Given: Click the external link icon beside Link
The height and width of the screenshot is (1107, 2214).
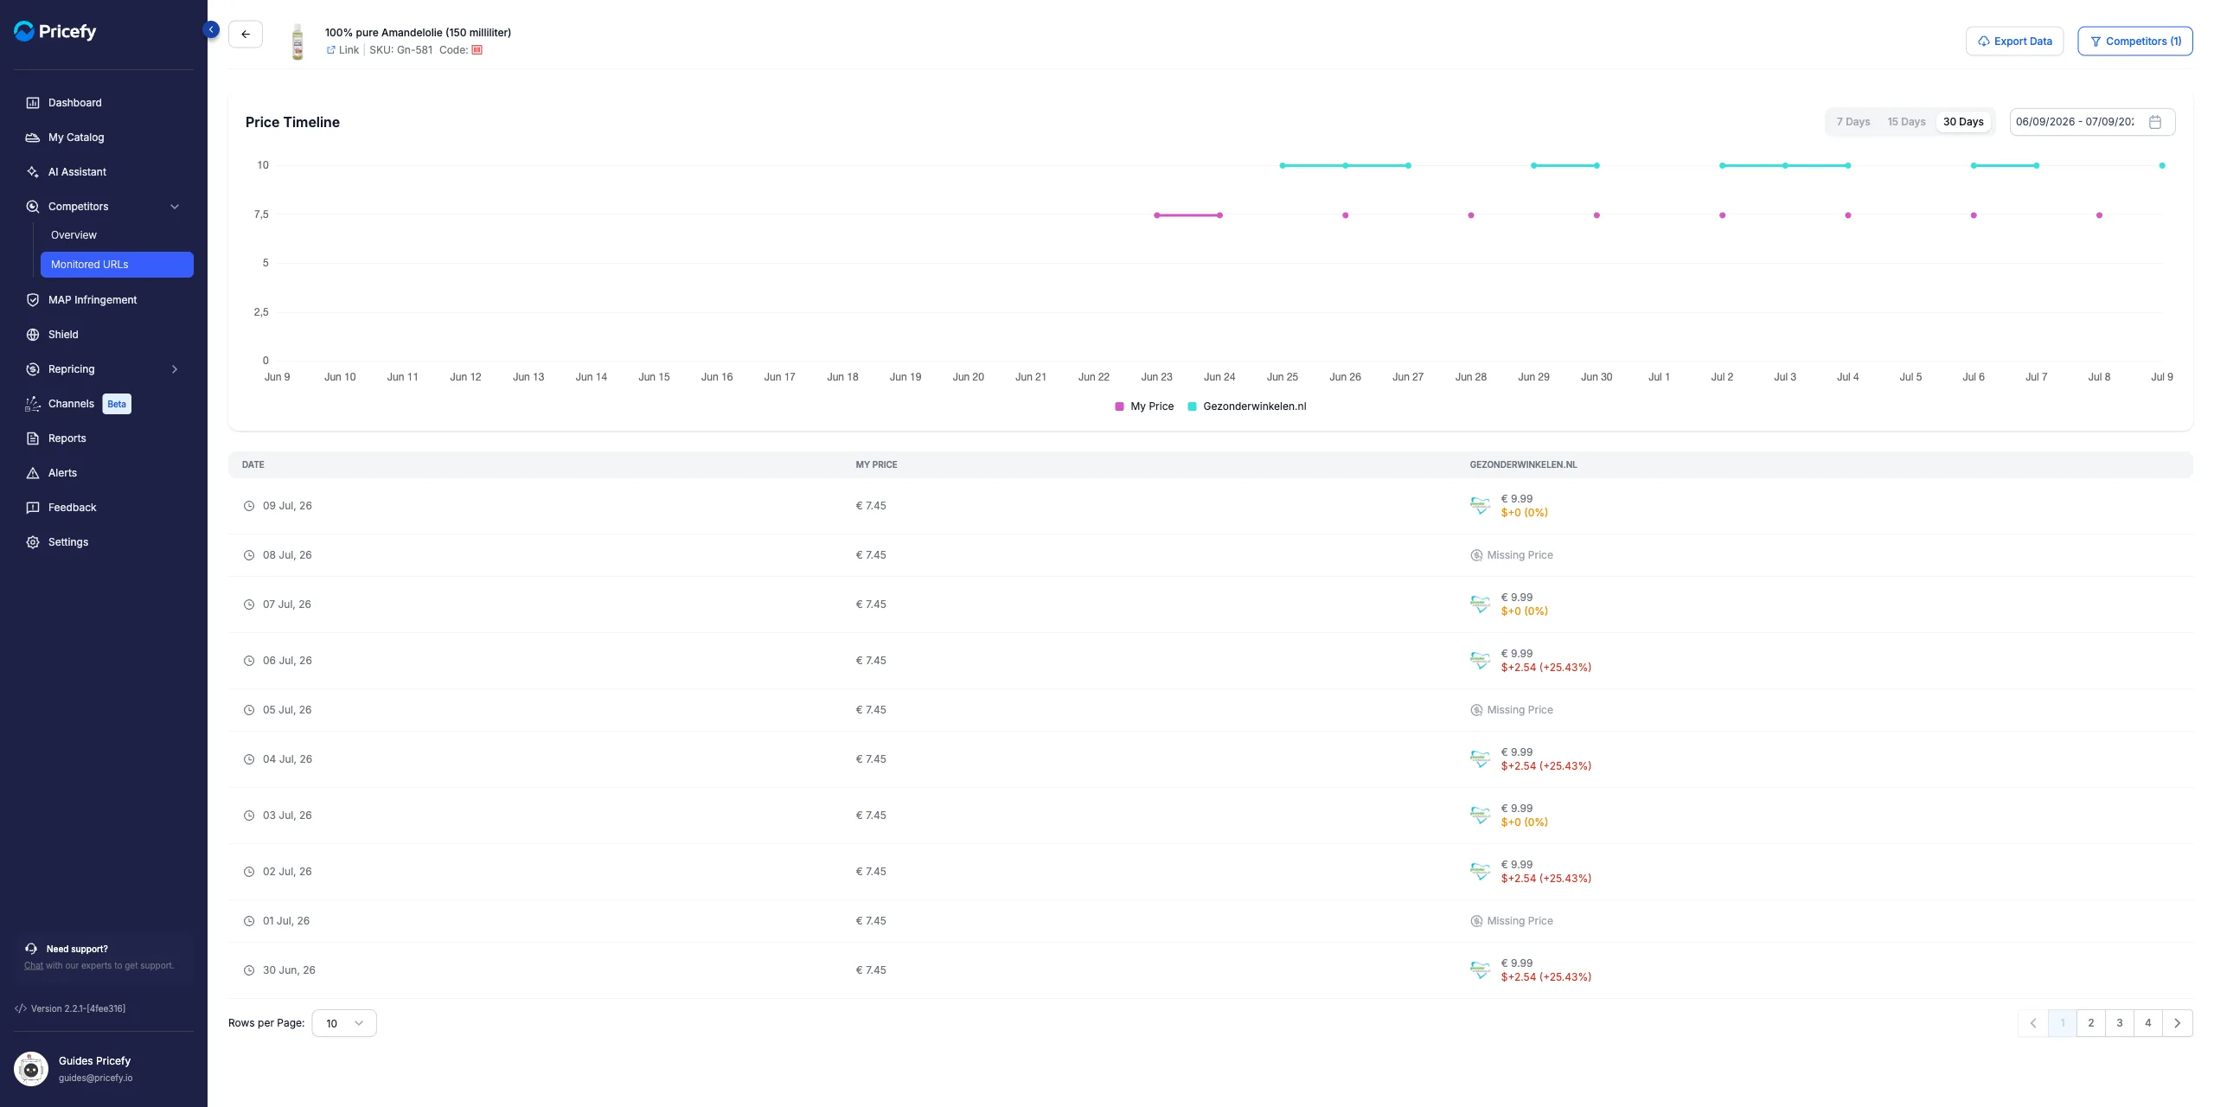Looking at the screenshot, I should point(331,50).
